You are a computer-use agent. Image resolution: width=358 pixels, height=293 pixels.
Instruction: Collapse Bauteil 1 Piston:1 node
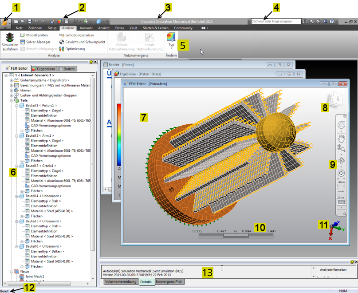[x=17, y=106]
